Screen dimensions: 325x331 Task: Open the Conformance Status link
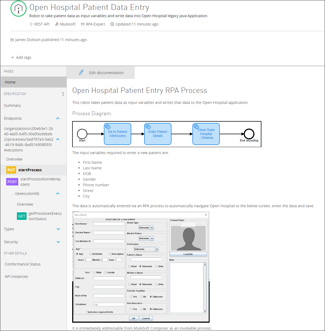tap(23, 264)
